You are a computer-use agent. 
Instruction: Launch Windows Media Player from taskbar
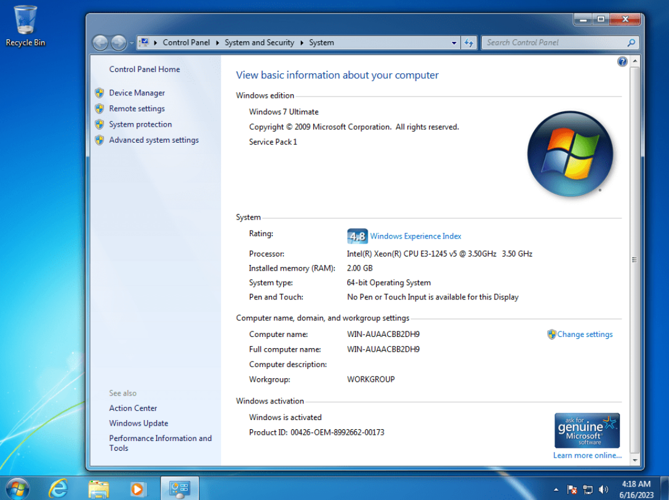[137, 488]
